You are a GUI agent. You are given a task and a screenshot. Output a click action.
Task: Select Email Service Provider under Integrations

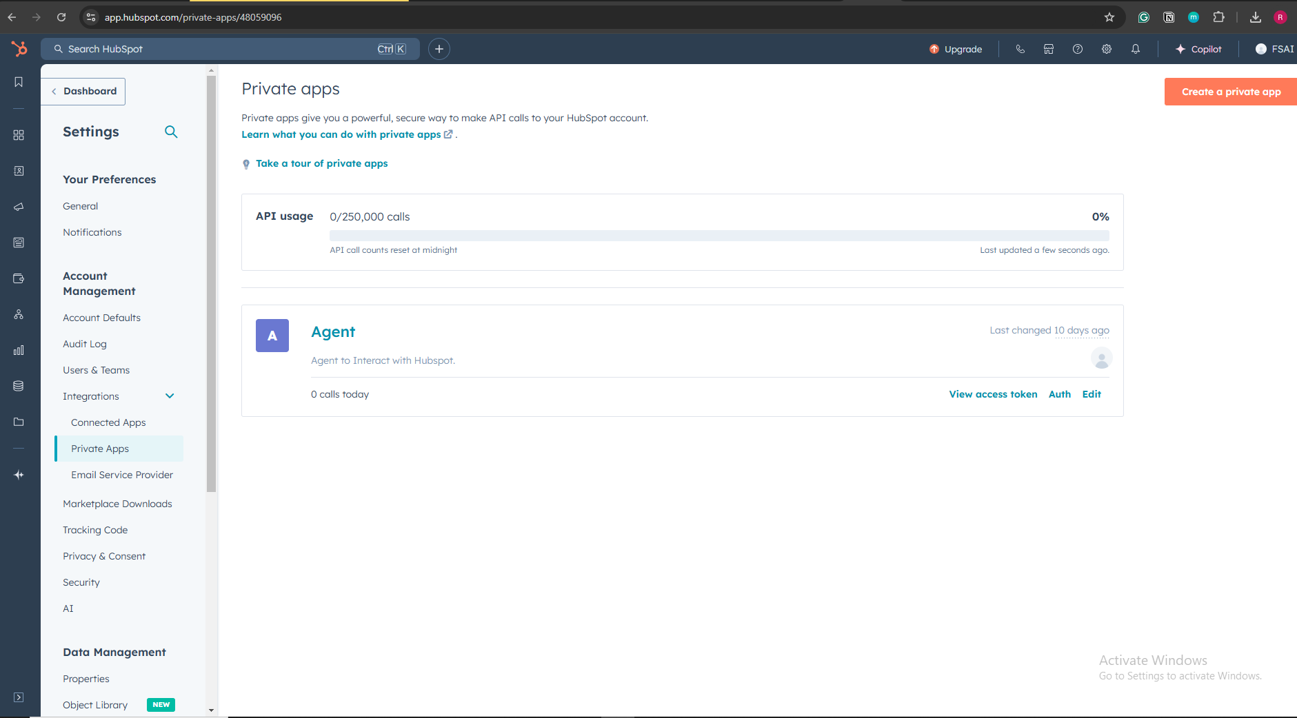tap(122, 475)
